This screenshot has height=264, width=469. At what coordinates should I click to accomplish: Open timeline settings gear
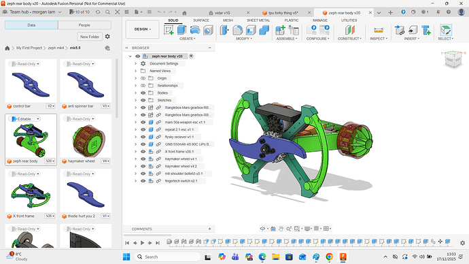click(462, 243)
